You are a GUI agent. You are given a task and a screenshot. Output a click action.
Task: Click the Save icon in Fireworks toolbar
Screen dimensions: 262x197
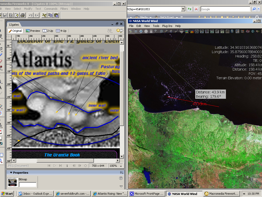click(x=5, y=15)
